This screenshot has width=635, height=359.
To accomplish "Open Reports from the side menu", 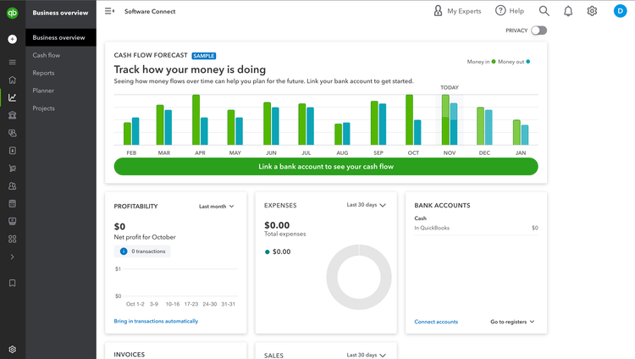I will (x=44, y=73).
